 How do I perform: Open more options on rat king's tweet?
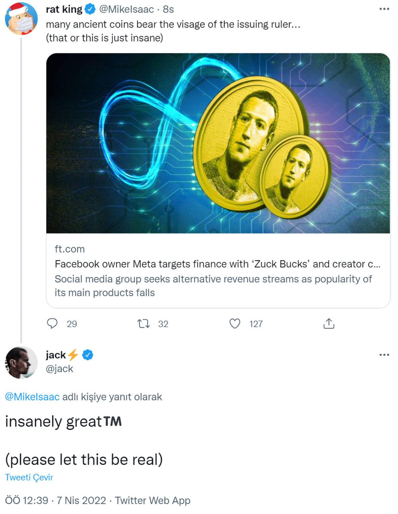coord(384,9)
